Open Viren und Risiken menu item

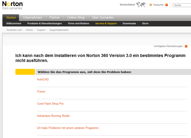(x=79, y=23)
